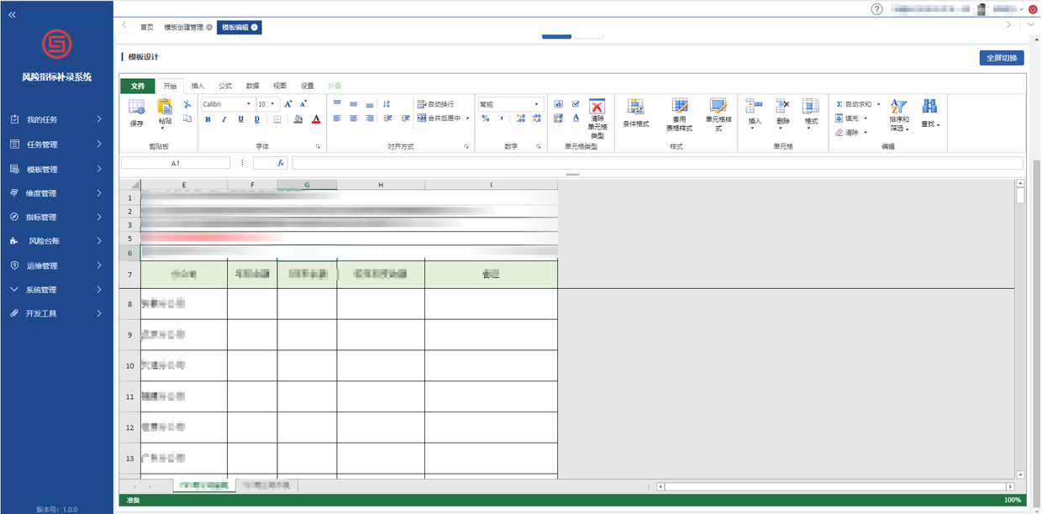Screen dimensions: 1042x514
Task: Toggle italic formatting I
Action: (224, 119)
